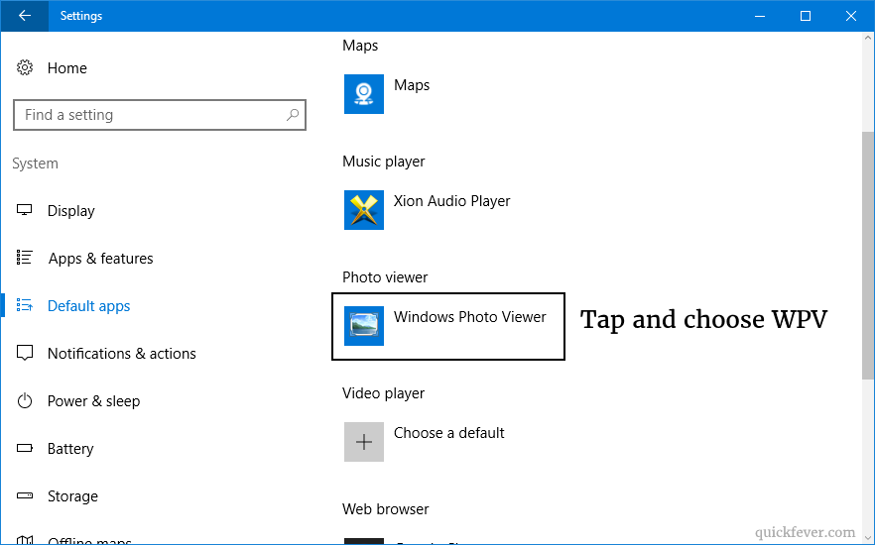Click the magnifier search icon
This screenshot has height=545, width=875.
[x=293, y=115]
